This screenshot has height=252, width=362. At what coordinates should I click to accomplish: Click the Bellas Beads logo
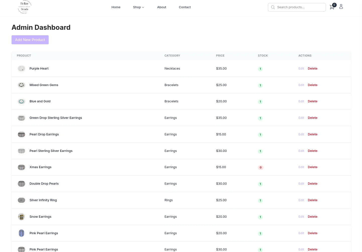tap(24, 7)
